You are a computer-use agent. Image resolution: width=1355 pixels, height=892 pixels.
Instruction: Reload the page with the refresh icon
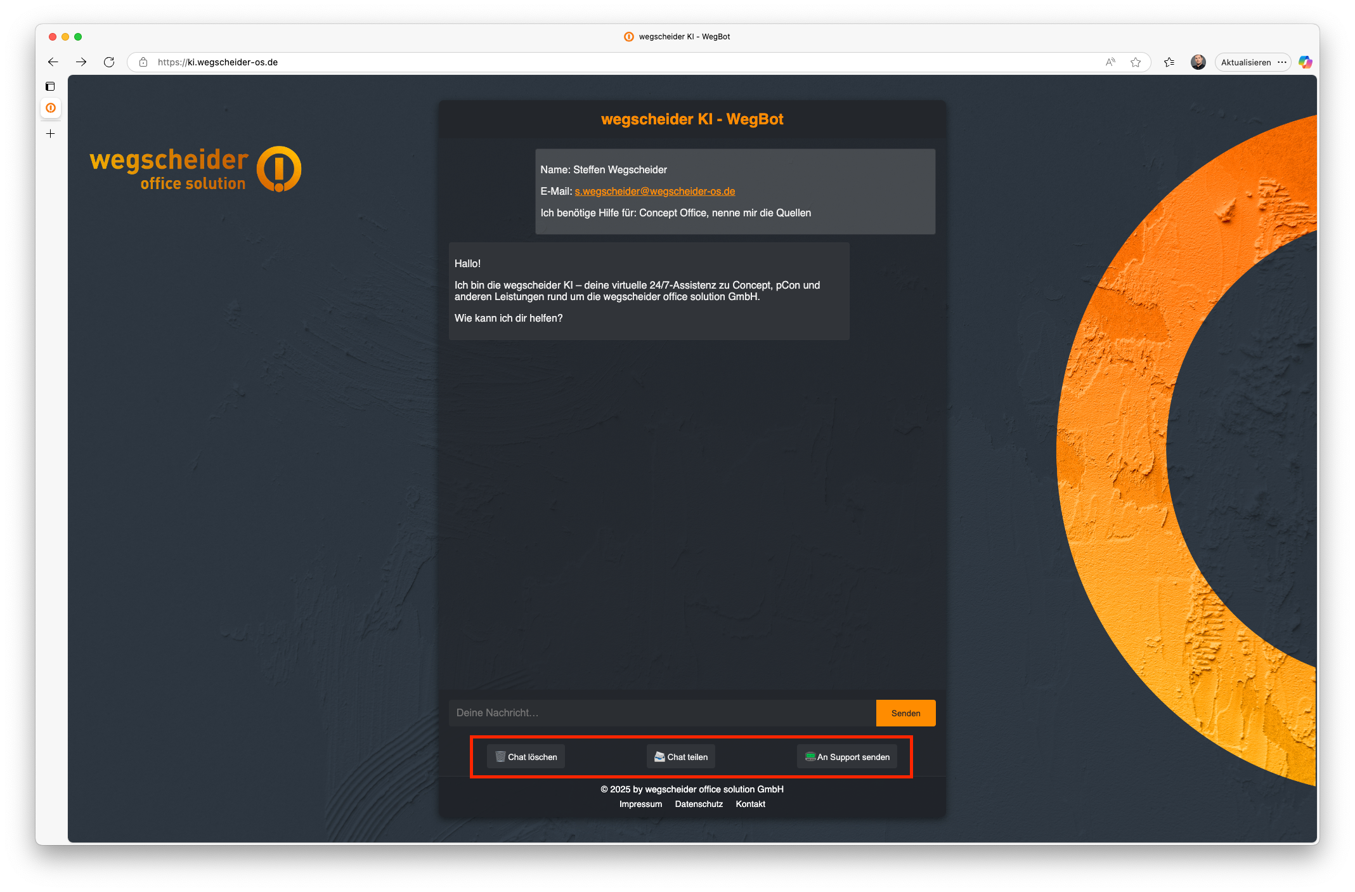[109, 62]
